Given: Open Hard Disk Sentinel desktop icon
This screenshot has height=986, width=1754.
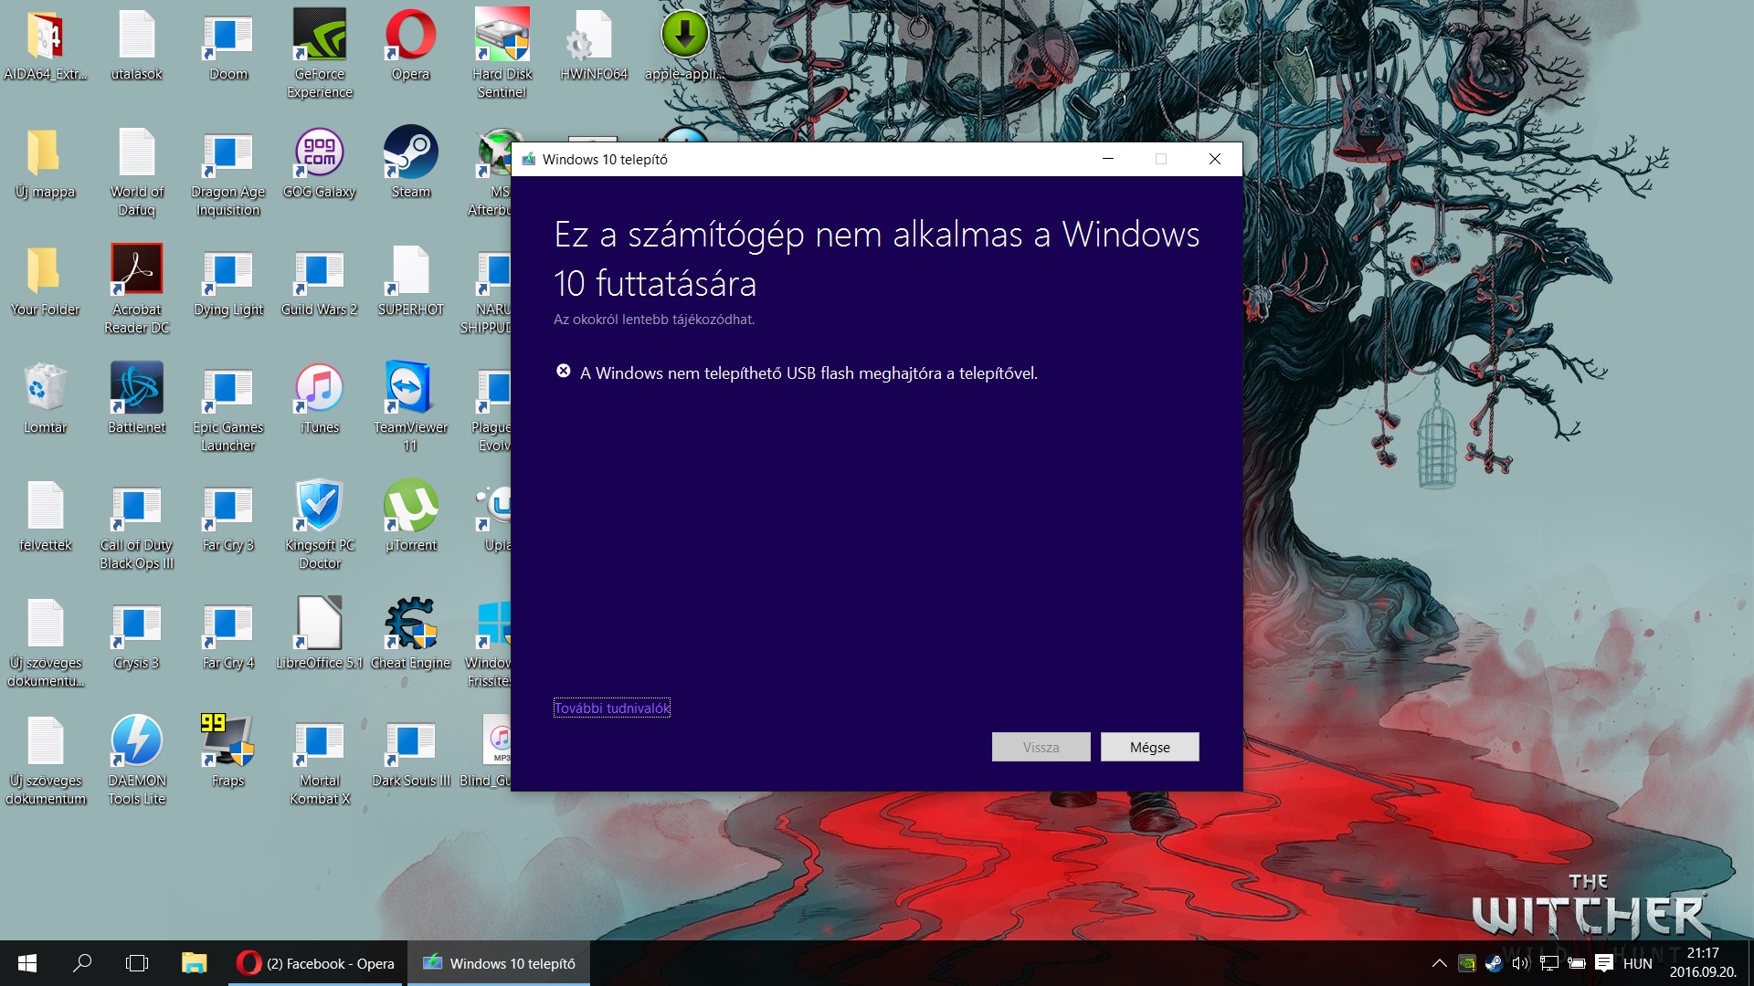Looking at the screenshot, I should click(x=502, y=53).
